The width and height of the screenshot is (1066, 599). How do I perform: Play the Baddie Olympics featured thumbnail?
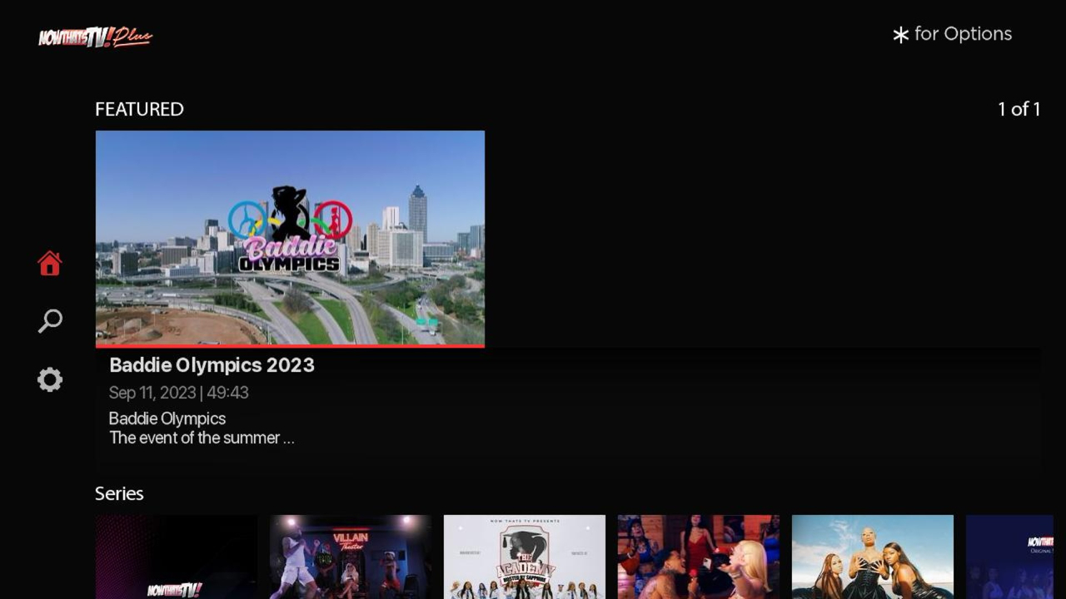290,238
